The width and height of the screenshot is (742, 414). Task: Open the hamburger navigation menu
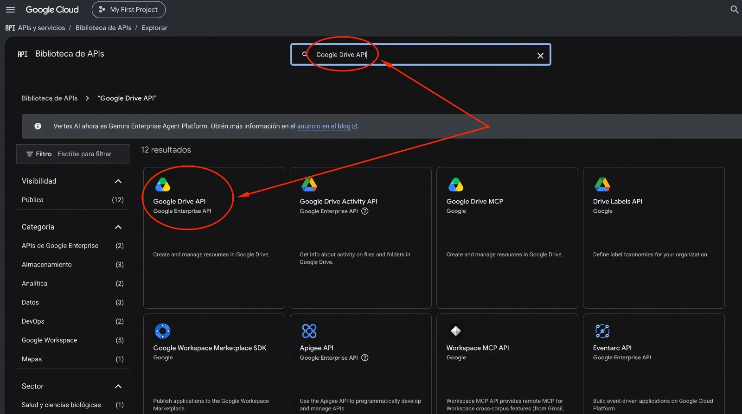10,10
